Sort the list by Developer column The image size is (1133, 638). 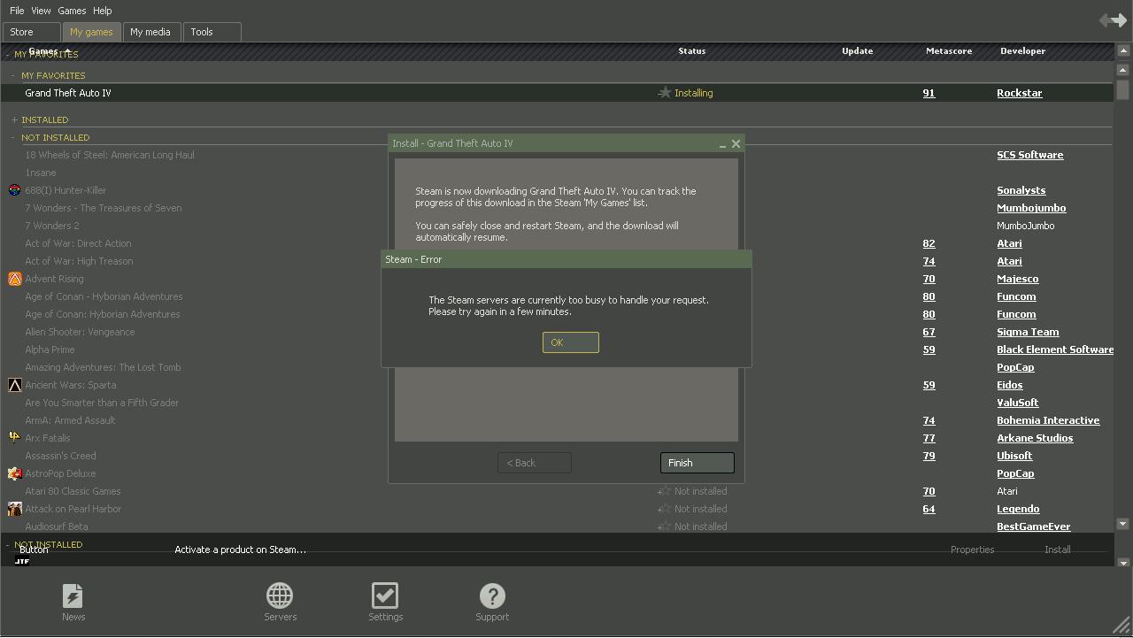[1022, 51]
